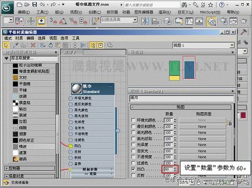Screen dimensions: 252x188
Task: Click the Parameter Editor toggle icon
Action: pyautogui.click(x=100, y=45)
